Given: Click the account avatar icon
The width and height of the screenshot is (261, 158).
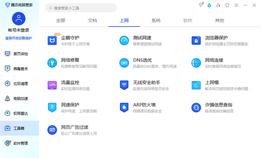Looking at the screenshot, I should point(19,19).
